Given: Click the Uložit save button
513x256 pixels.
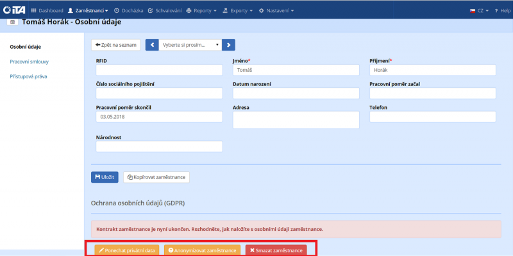Looking at the screenshot, I should click(105, 177).
